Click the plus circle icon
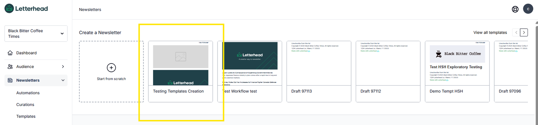Screen dimensions: 538x125 [111, 68]
